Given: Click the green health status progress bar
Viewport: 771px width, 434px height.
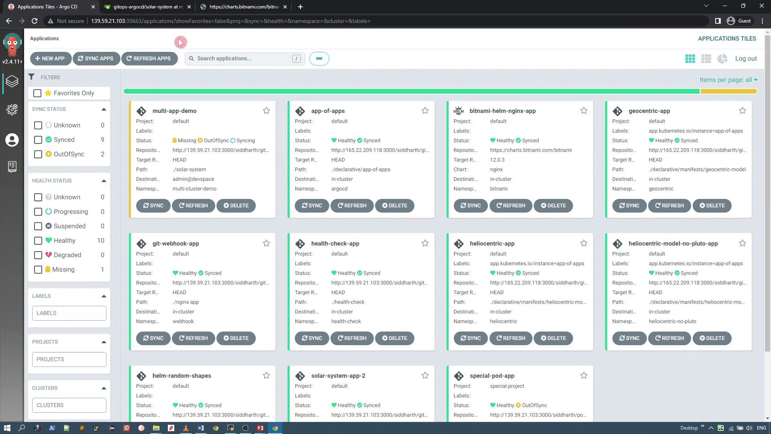Looking at the screenshot, I should [411, 91].
